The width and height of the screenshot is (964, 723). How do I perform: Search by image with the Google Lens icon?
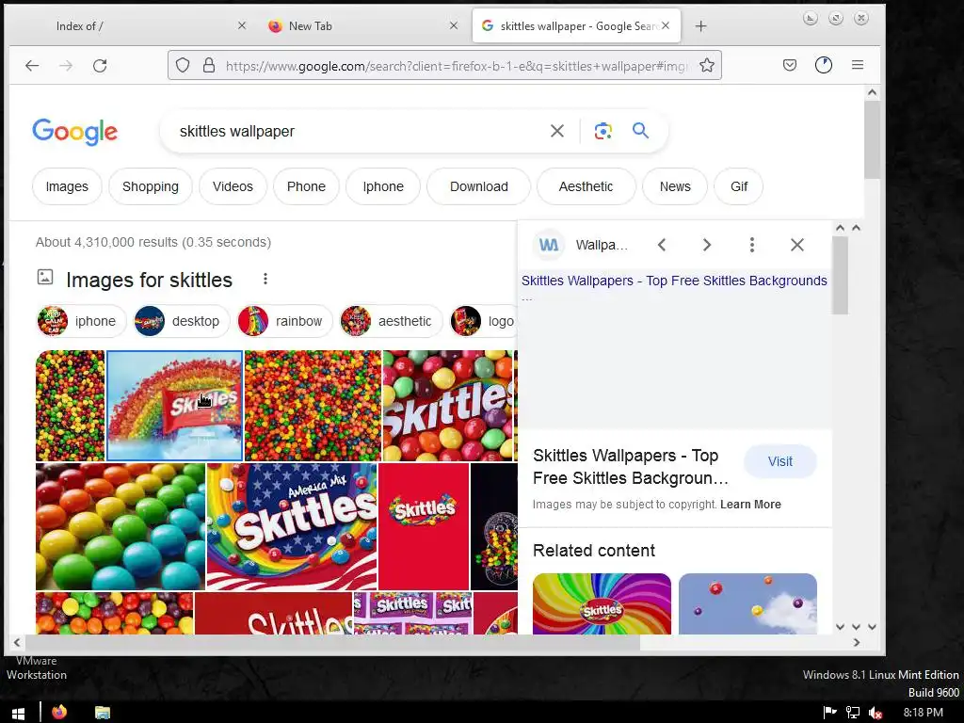[x=603, y=131]
